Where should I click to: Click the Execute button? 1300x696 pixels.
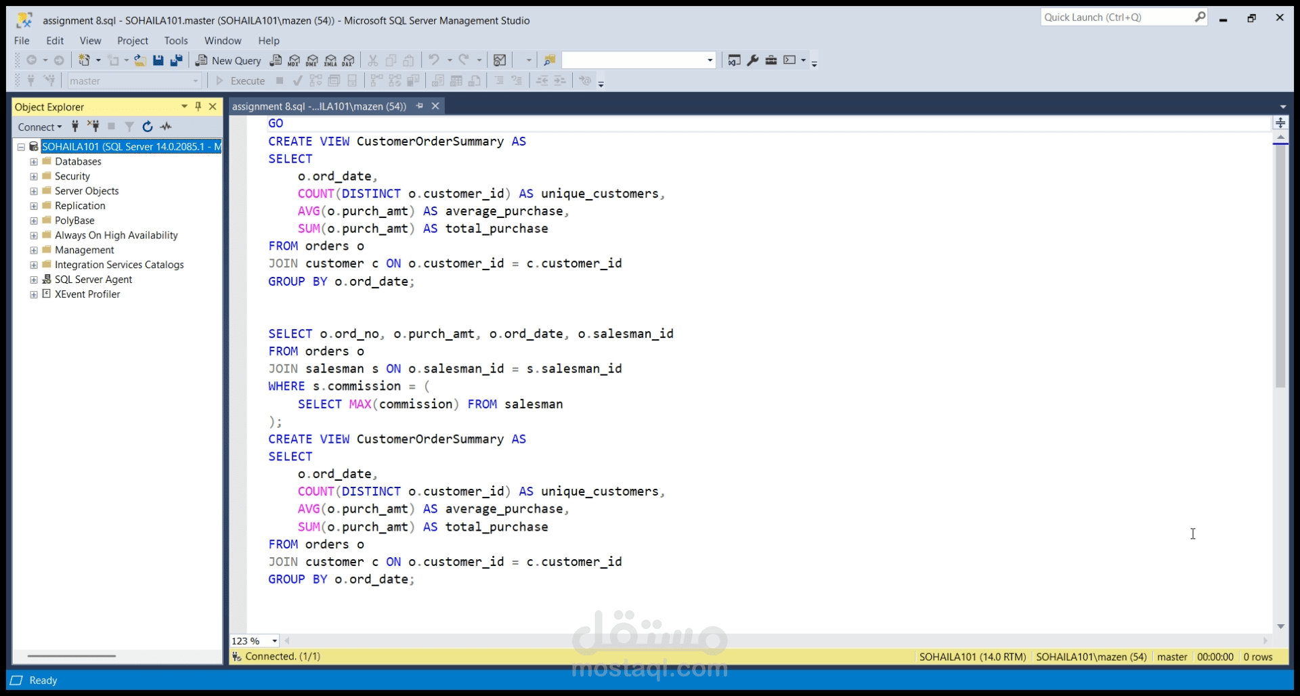click(240, 81)
